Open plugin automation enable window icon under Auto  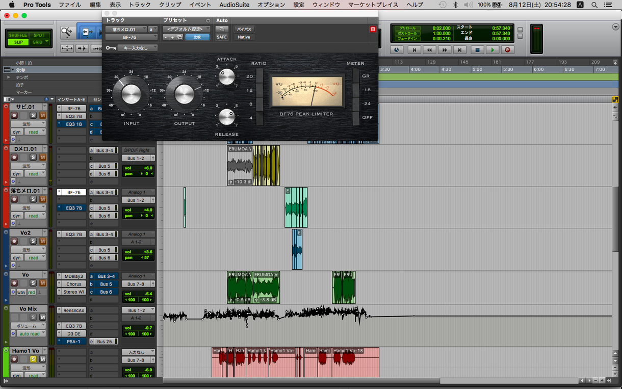pos(221,30)
